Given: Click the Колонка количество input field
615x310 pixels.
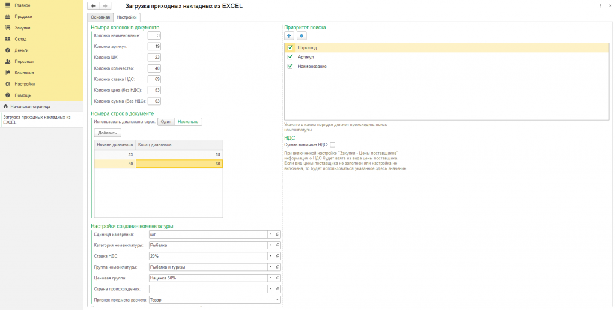Looking at the screenshot, I should 154,68.
